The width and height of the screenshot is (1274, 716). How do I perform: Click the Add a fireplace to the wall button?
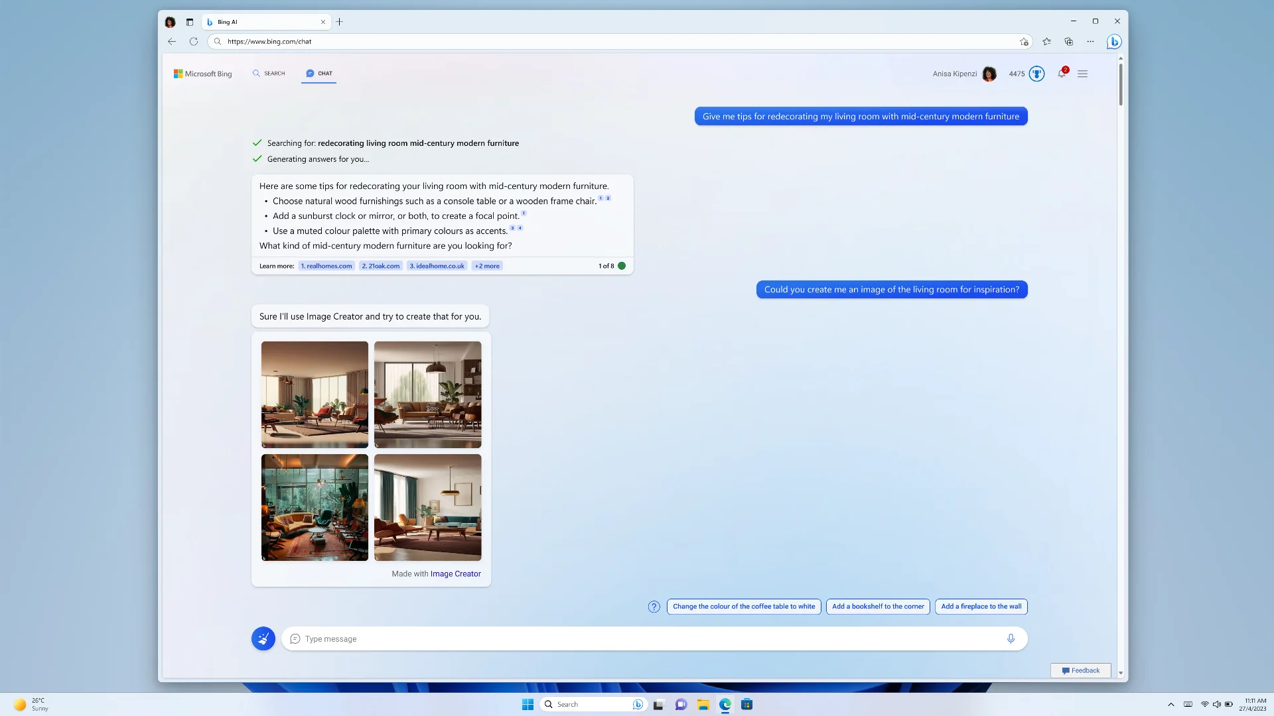click(980, 606)
